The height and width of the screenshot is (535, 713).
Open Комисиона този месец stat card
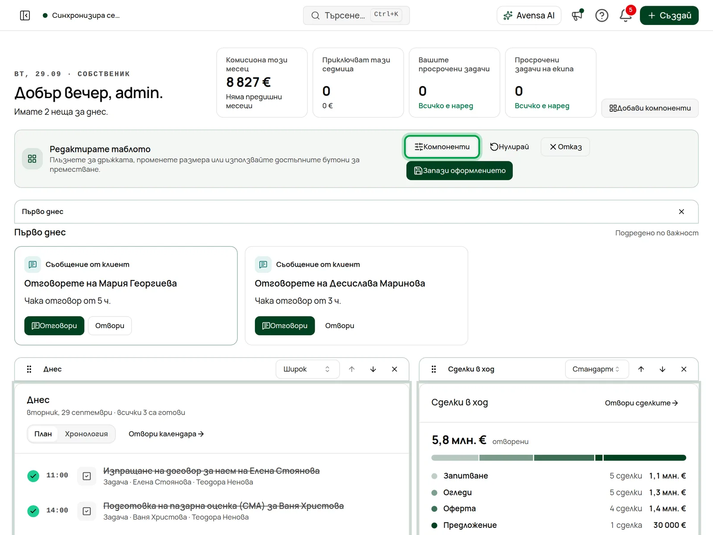[x=262, y=83]
